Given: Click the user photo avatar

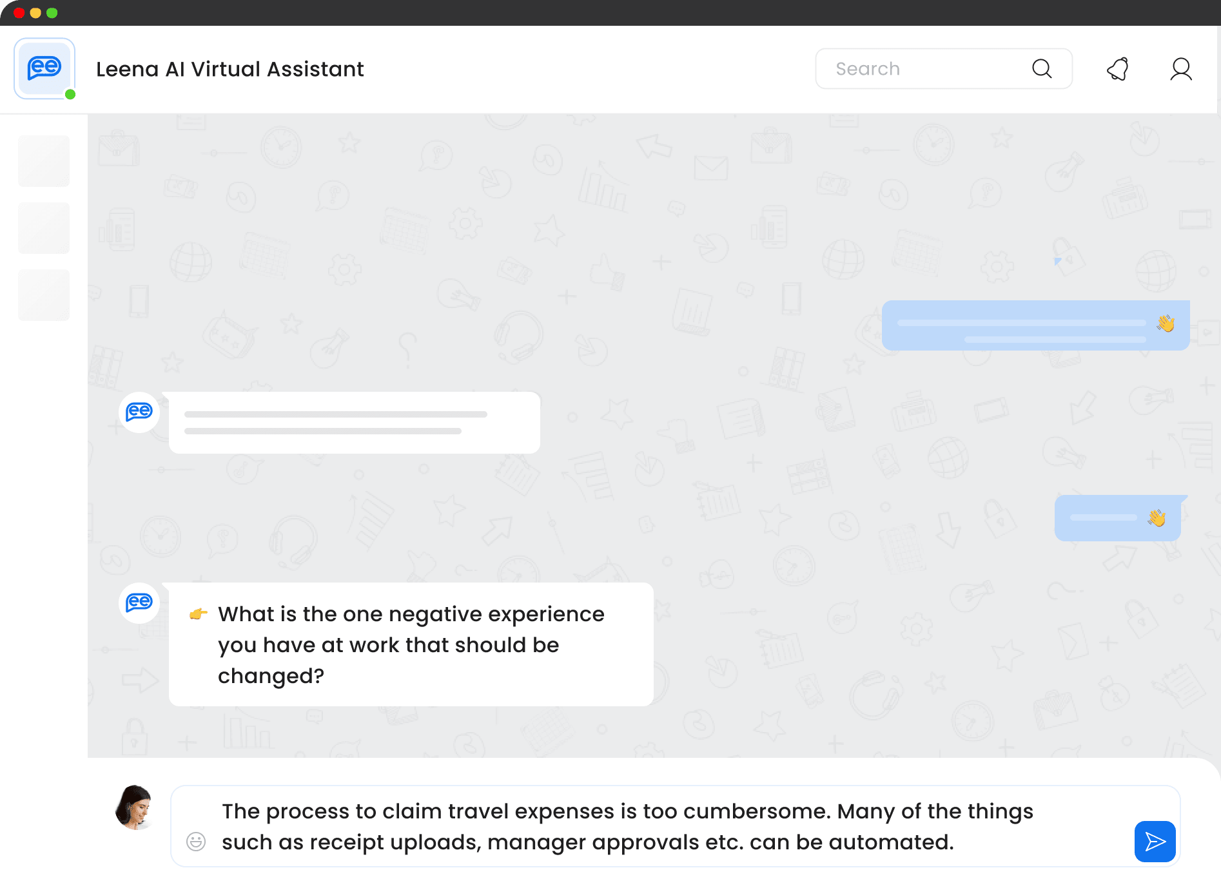Looking at the screenshot, I should pyautogui.click(x=135, y=807).
